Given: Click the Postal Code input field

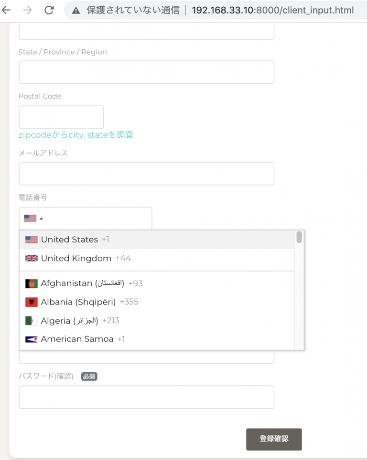Looking at the screenshot, I should (x=61, y=117).
